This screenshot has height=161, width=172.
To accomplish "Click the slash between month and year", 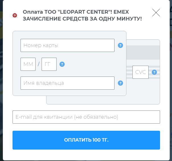I will coord(39,64).
